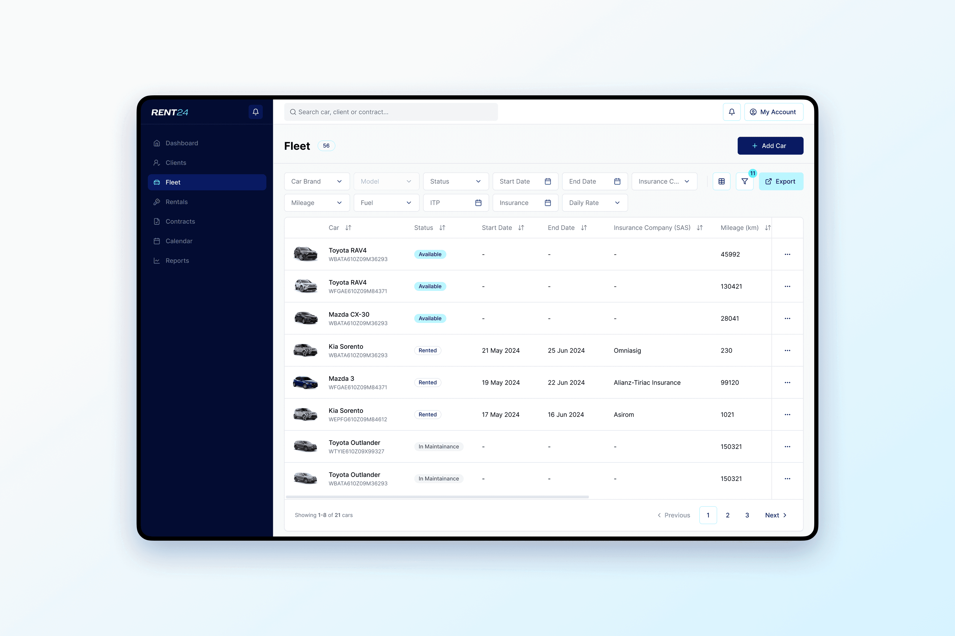
Task: Click the horizontal table scrollbar
Action: click(437, 497)
